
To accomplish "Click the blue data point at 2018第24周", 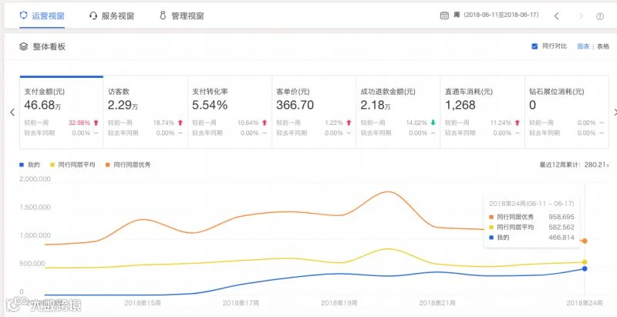I will click(585, 268).
